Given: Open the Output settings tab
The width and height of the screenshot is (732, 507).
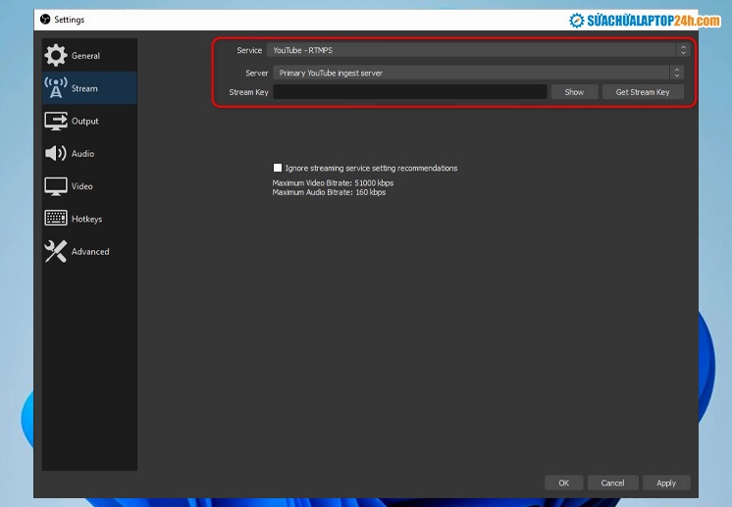Looking at the screenshot, I should point(89,121).
